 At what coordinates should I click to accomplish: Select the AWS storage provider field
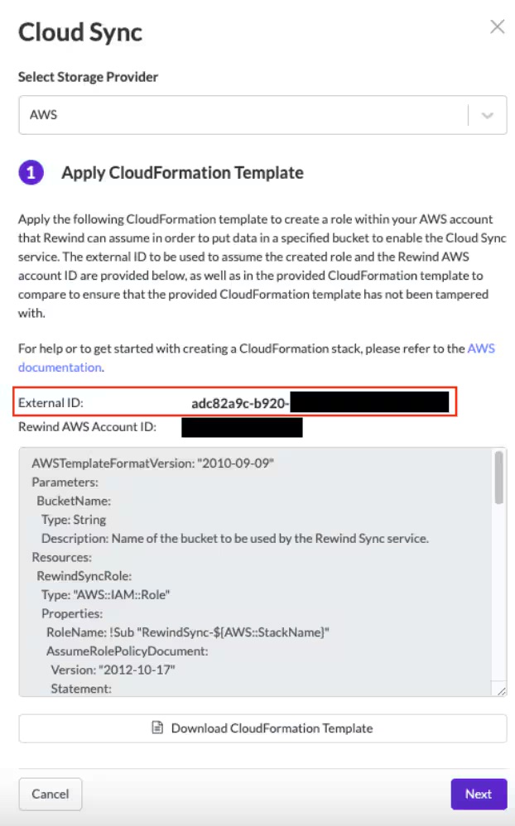[262, 115]
